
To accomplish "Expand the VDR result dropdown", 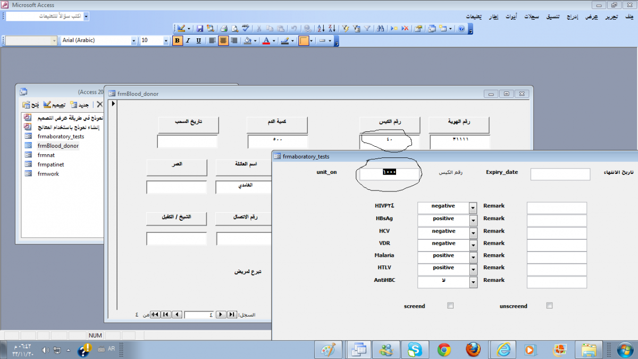I will click(473, 244).
